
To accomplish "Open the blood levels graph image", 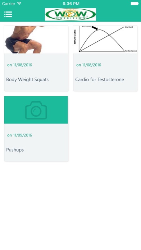I will tap(105, 40).
